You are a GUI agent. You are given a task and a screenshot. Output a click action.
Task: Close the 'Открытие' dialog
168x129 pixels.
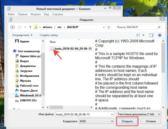[162, 19]
